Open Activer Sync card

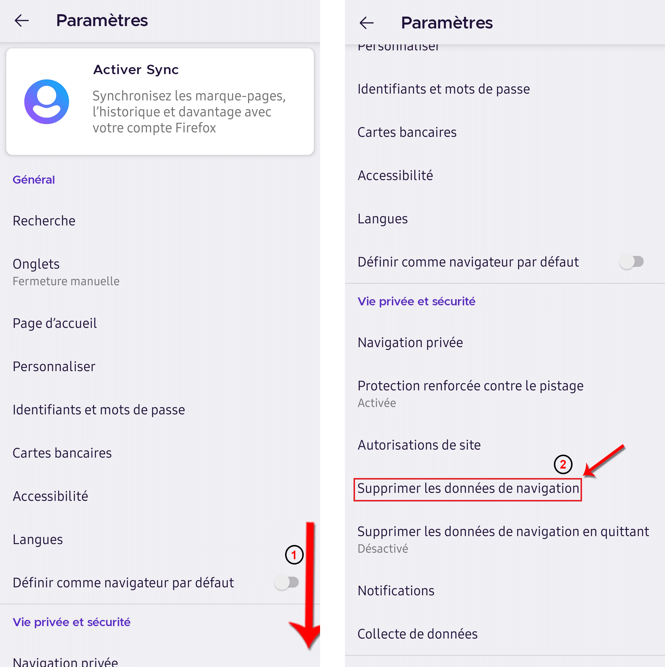click(x=160, y=102)
